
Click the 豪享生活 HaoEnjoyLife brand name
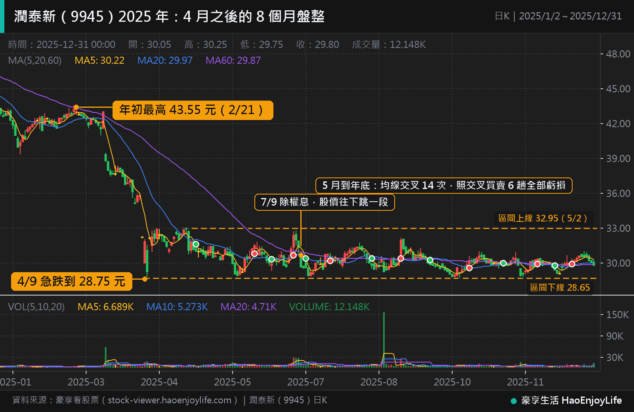pyautogui.click(x=571, y=400)
